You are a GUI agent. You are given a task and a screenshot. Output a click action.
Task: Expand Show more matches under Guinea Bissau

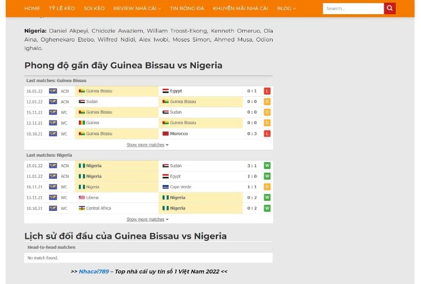pyautogui.click(x=147, y=145)
